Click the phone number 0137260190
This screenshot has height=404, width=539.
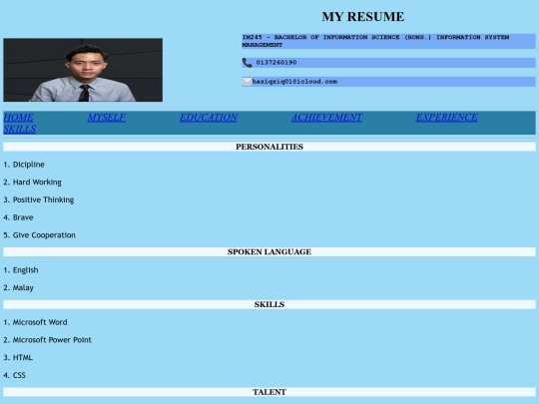[276, 63]
